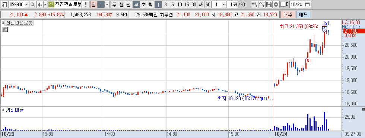Select 10-minute interval button
This screenshot has width=365, height=138.
click(180, 4)
